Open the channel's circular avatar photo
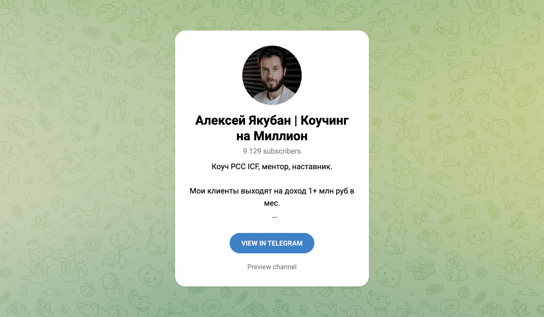Viewport: 544px width, 317px height. point(272,75)
